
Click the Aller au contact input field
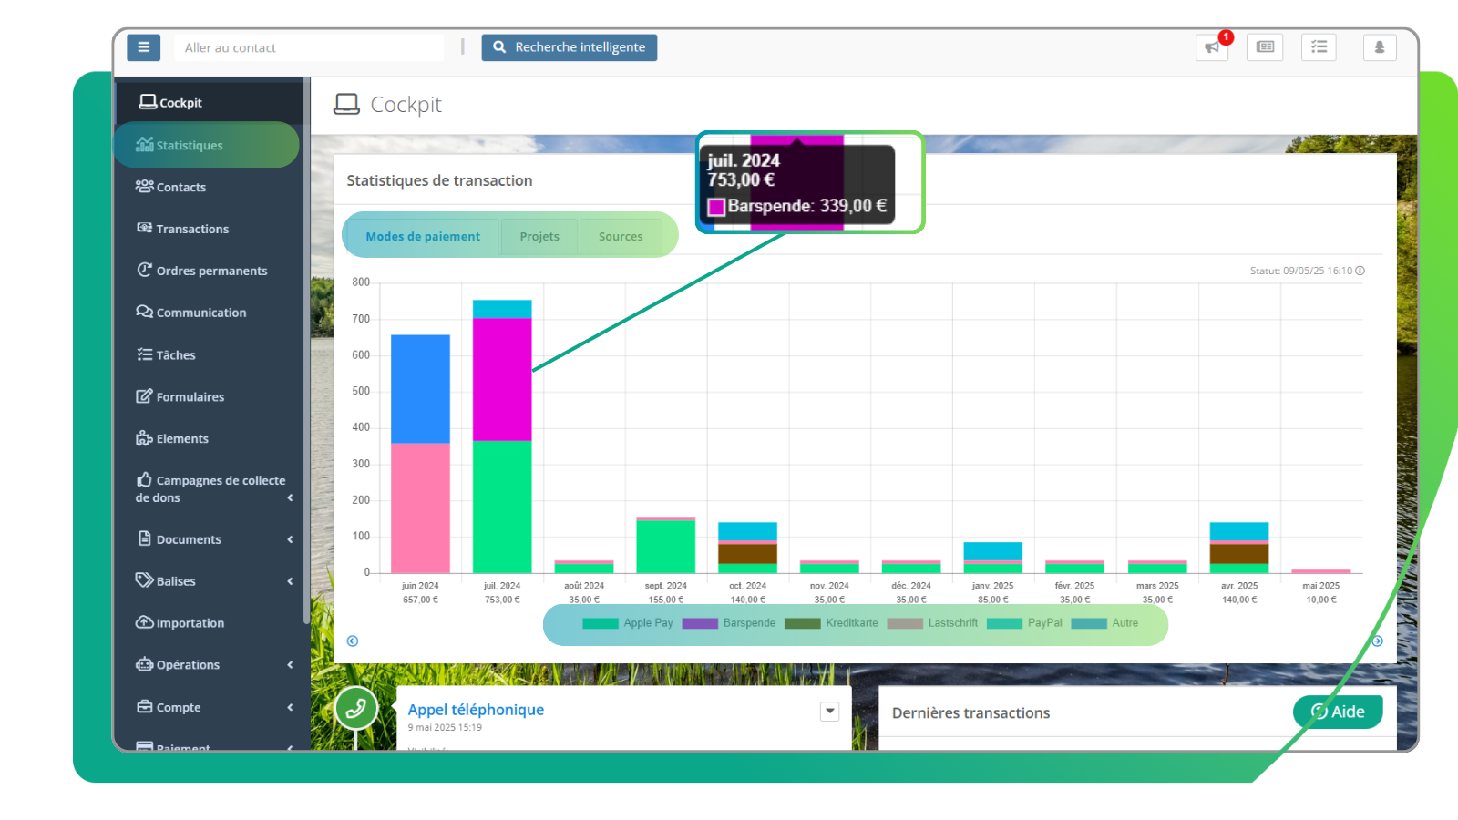[308, 47]
